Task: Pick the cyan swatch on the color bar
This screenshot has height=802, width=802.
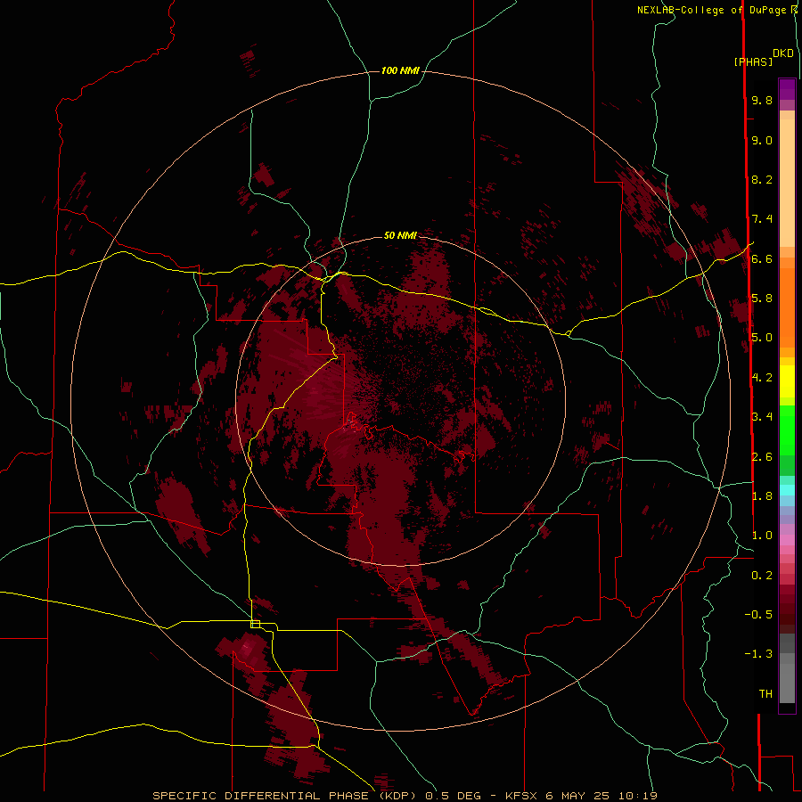Action: coord(787,490)
